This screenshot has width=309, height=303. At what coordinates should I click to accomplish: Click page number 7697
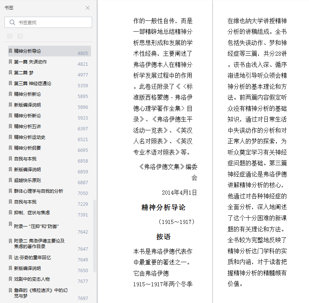click(x=83, y=299)
